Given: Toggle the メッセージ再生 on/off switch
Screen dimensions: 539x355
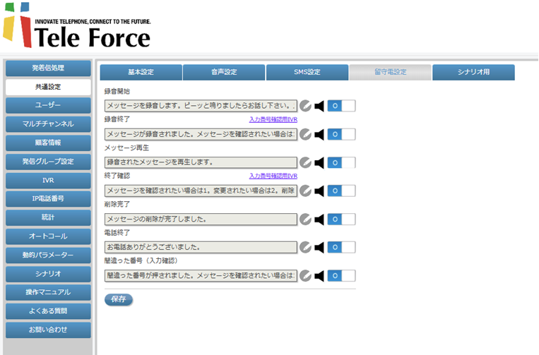Looking at the screenshot, I should coord(341,162).
